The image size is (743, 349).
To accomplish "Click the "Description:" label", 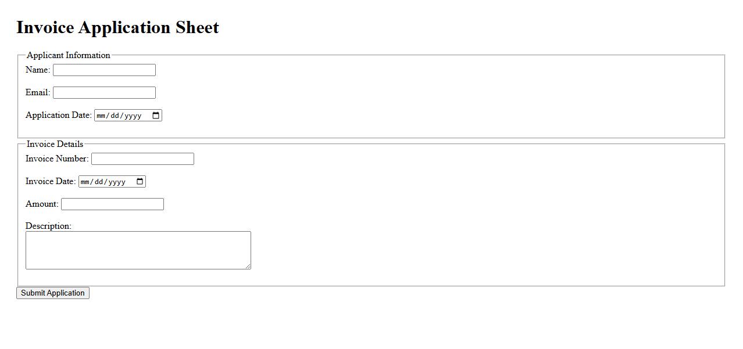I will click(x=48, y=226).
